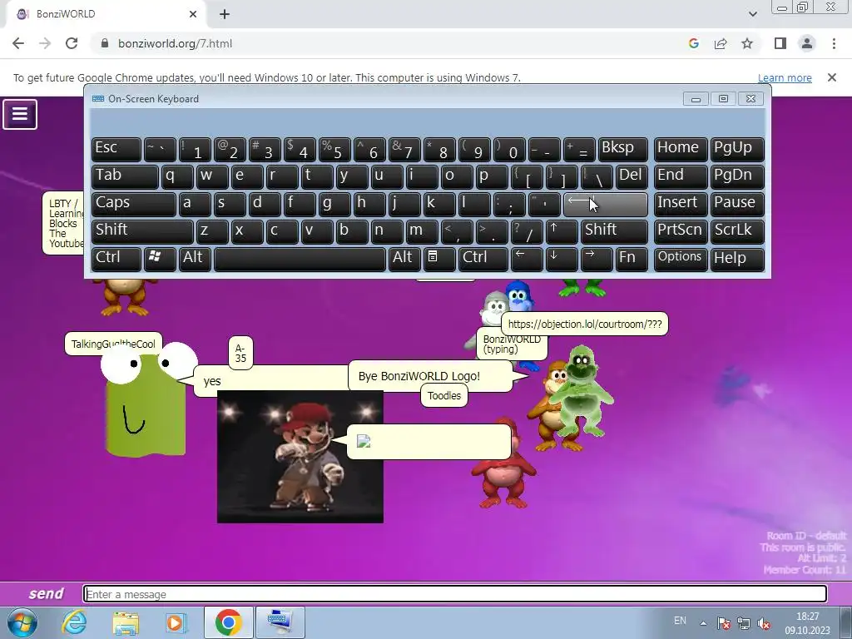Reload the bonziworld.org page
Image resolution: width=852 pixels, height=639 pixels.
(72, 43)
